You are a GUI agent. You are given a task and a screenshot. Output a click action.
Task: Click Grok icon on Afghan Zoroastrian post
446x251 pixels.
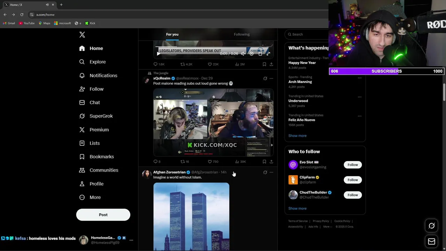pos(265,172)
